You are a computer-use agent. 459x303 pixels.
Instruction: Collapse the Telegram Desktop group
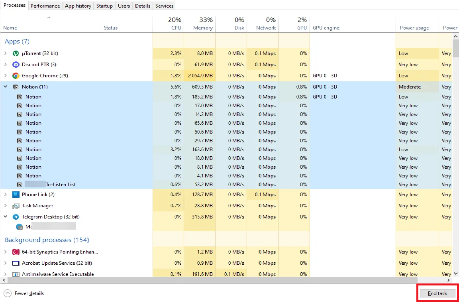6,217
